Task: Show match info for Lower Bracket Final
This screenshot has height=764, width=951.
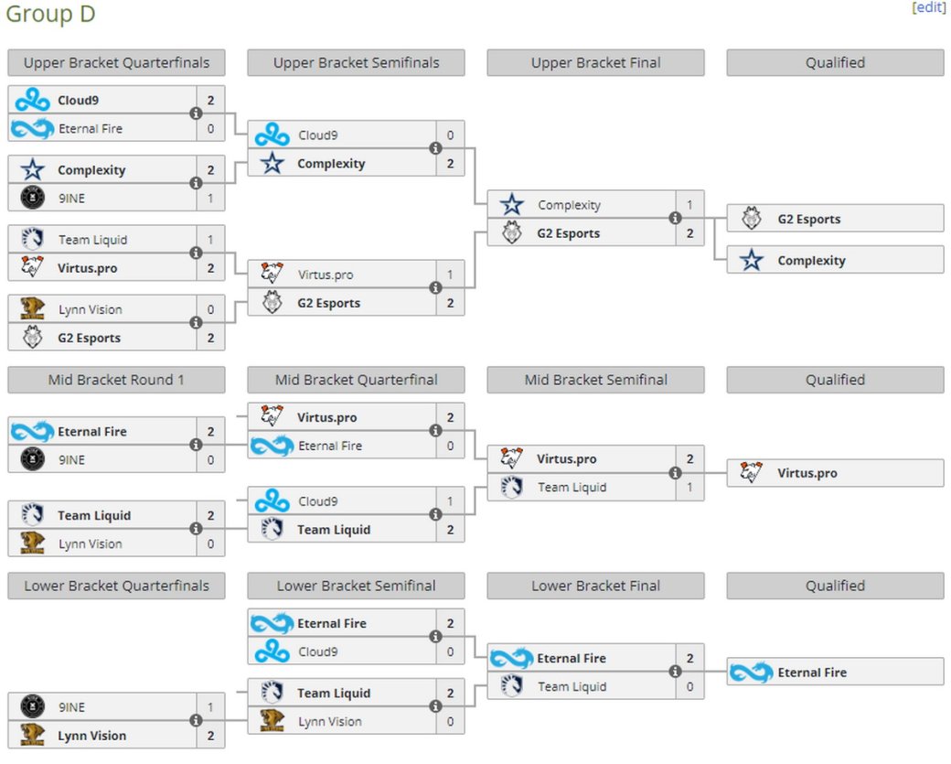Action: click(x=675, y=672)
